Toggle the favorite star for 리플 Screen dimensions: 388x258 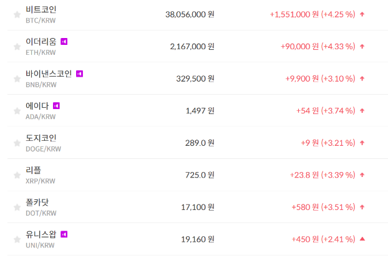coord(17,175)
